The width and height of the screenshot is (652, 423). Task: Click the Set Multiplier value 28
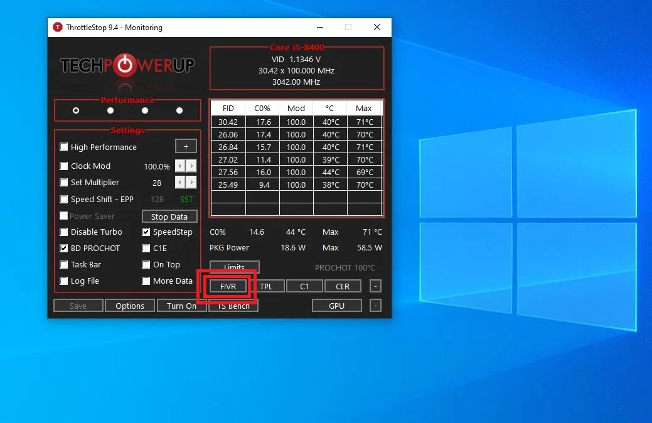(157, 183)
